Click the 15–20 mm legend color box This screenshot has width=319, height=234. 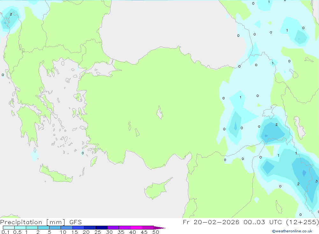(78, 228)
